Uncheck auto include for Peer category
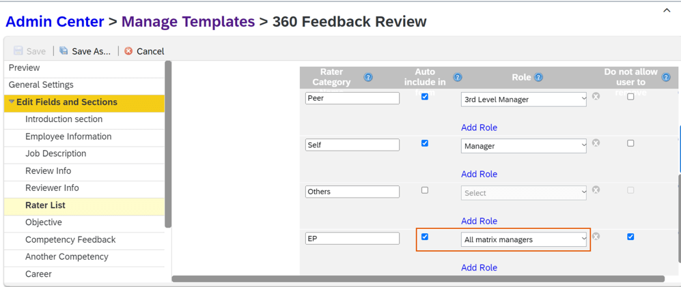Screen dimensions: 681x287 tap(425, 97)
